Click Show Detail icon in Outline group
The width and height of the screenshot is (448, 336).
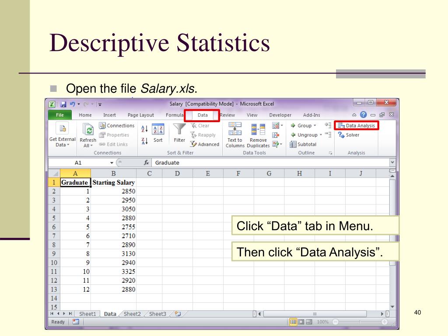tap(328, 125)
